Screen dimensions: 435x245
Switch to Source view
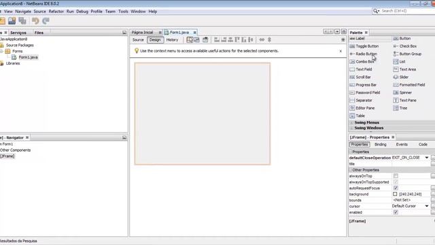(138, 40)
